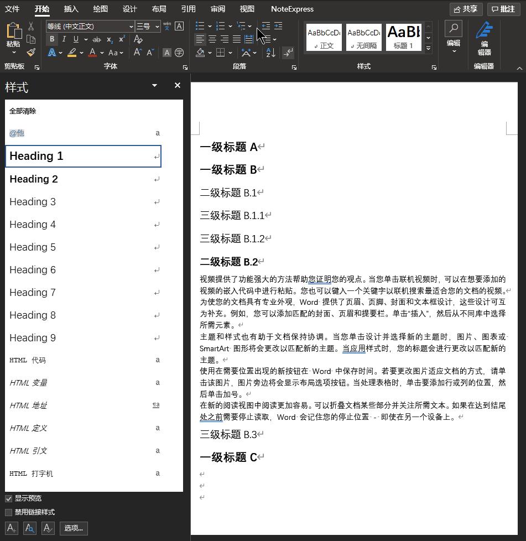Screen dimensions: 526x541
Task: Align text left
Action: pyautogui.click(x=200, y=39)
